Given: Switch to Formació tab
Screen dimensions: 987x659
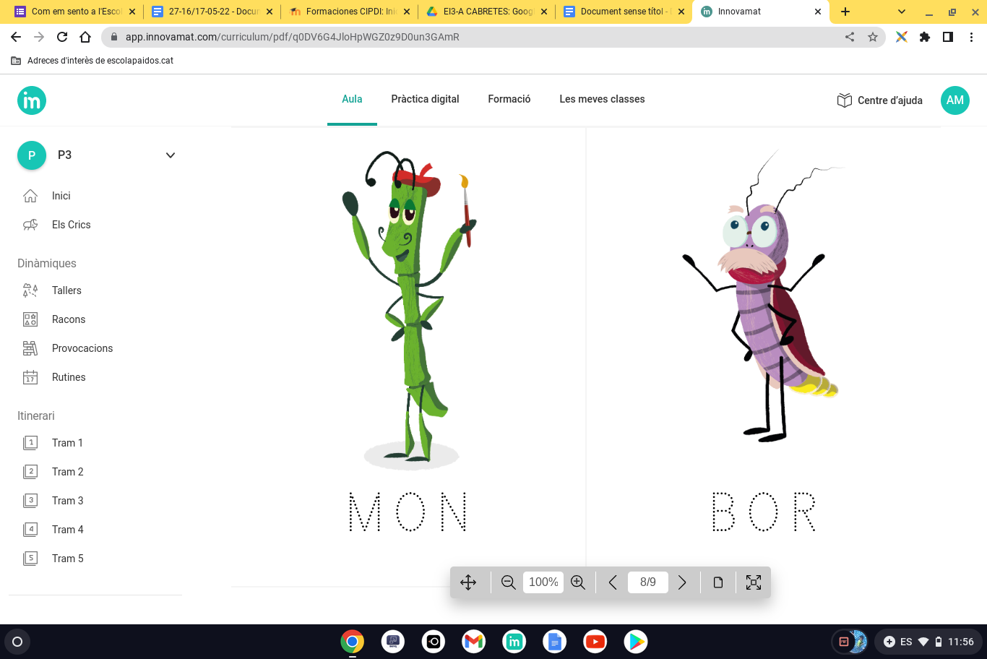Looking at the screenshot, I should pos(509,99).
